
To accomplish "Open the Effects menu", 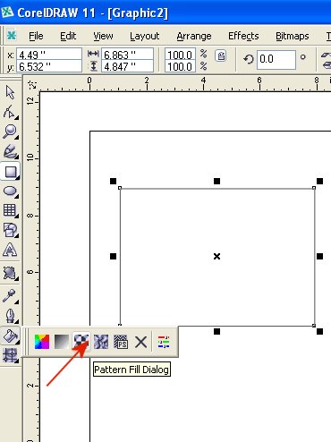I will click(243, 36).
